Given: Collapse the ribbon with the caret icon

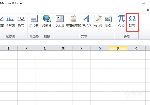Looking at the screenshot, I should pos(148,10).
